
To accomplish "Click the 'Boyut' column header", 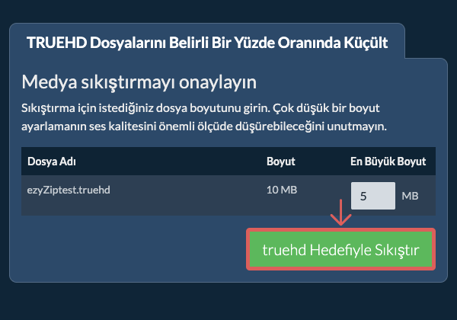I will coord(281,162).
